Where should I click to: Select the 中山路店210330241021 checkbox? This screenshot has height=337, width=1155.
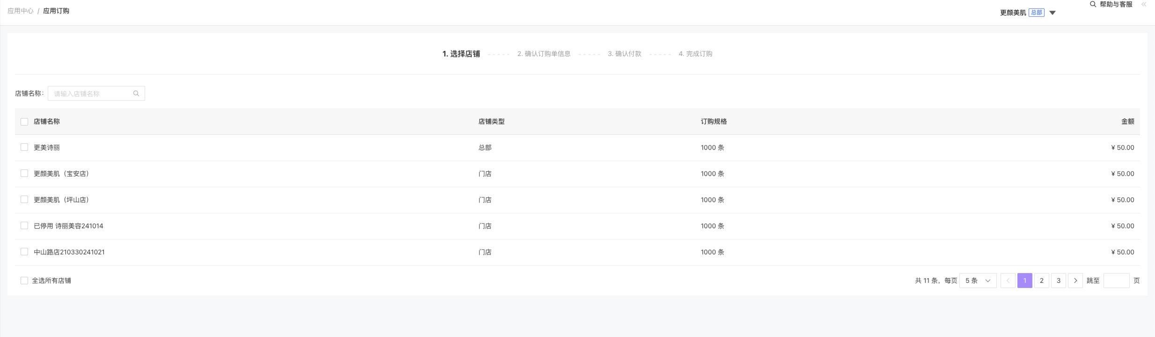[24, 252]
